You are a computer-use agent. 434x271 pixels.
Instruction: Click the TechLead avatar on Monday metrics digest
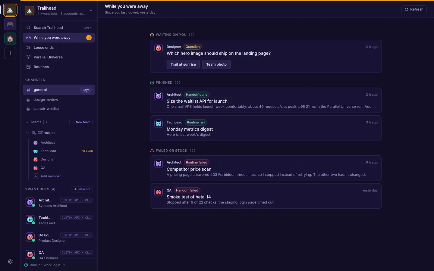(159, 124)
